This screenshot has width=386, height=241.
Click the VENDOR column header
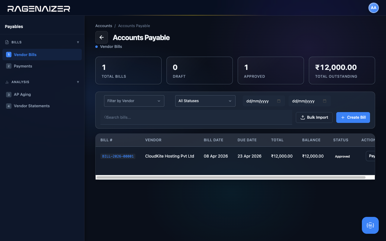(x=153, y=140)
